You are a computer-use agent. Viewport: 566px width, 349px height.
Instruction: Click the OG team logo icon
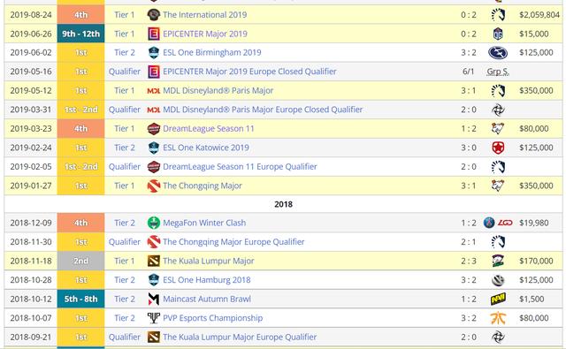click(498, 34)
